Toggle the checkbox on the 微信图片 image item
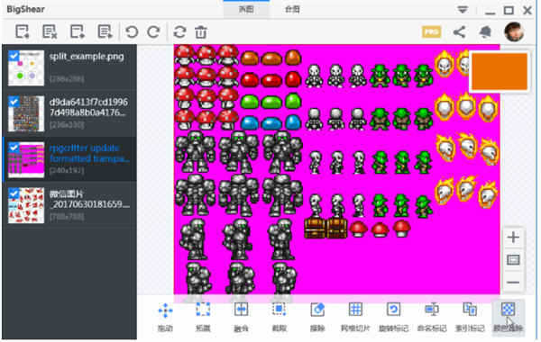 (14, 193)
